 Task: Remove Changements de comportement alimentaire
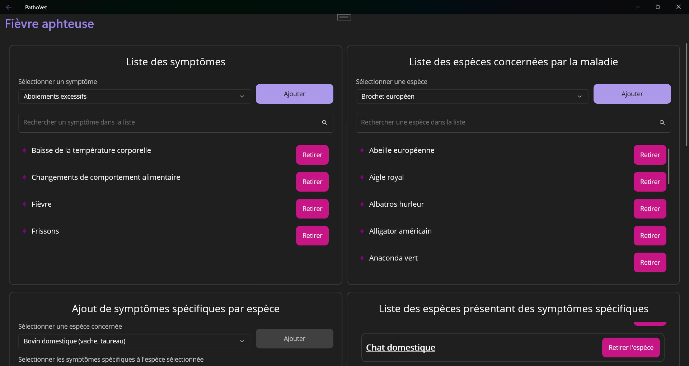312,182
